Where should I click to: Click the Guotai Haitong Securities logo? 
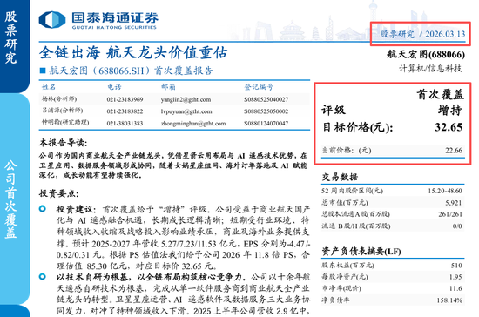(98, 20)
